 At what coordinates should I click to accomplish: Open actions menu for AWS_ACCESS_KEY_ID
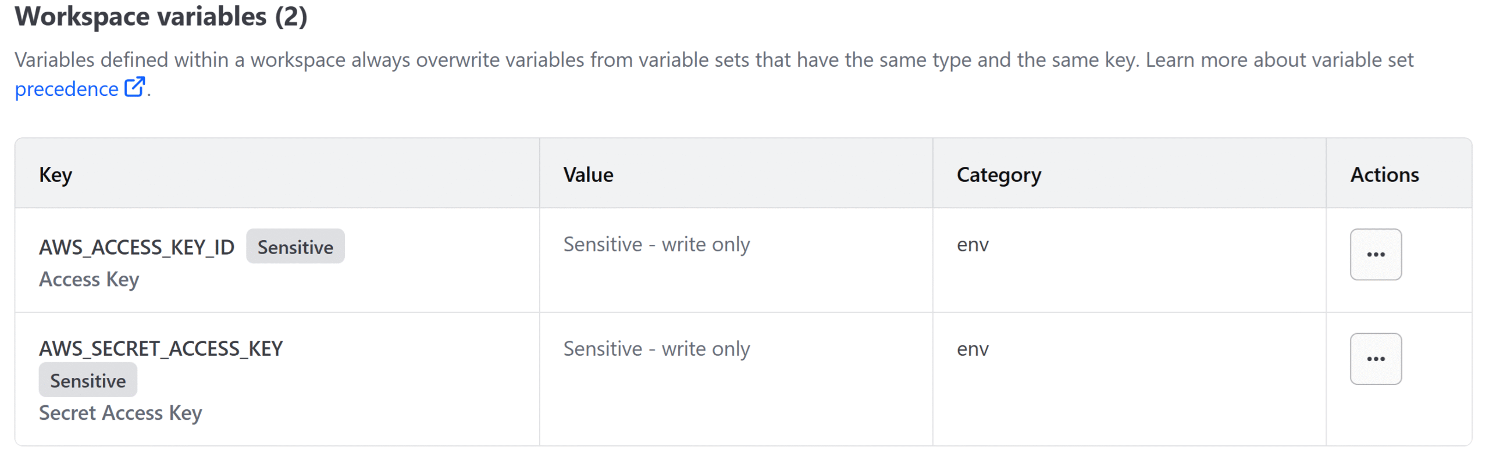[x=1375, y=254]
